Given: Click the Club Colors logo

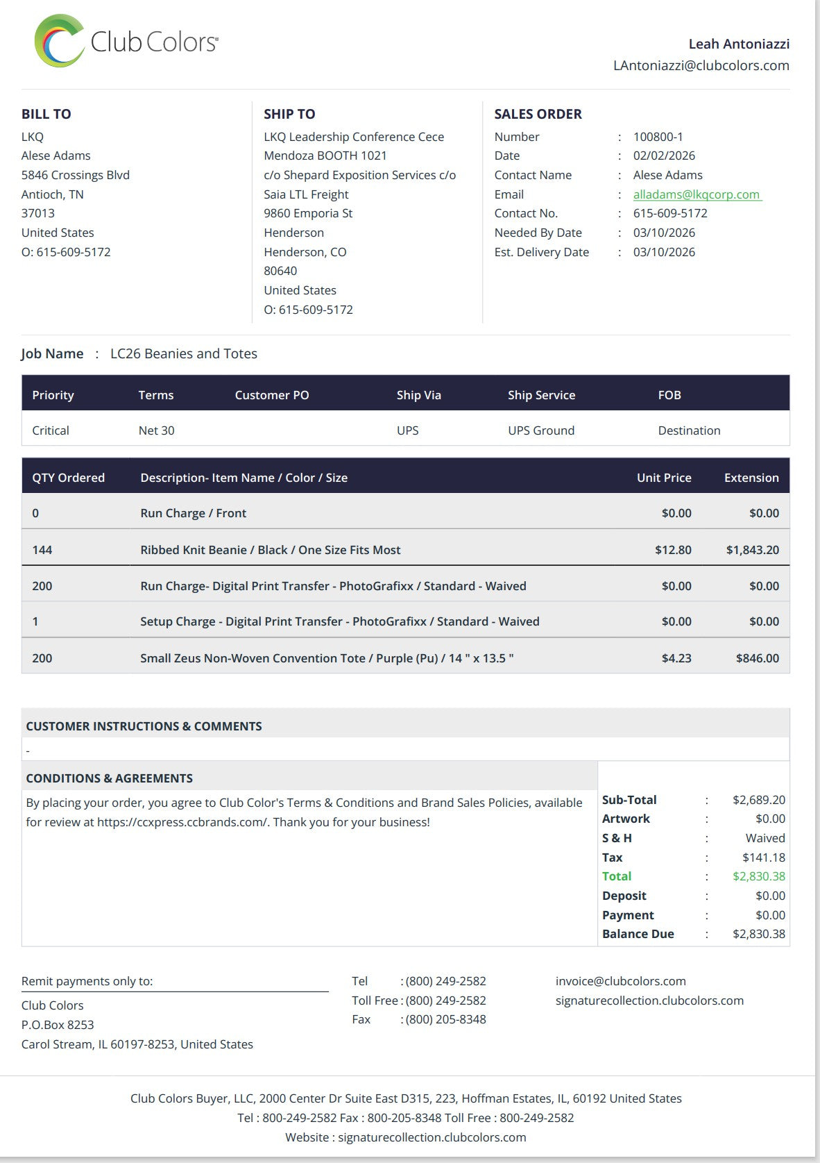Looking at the screenshot, I should pyautogui.click(x=126, y=41).
